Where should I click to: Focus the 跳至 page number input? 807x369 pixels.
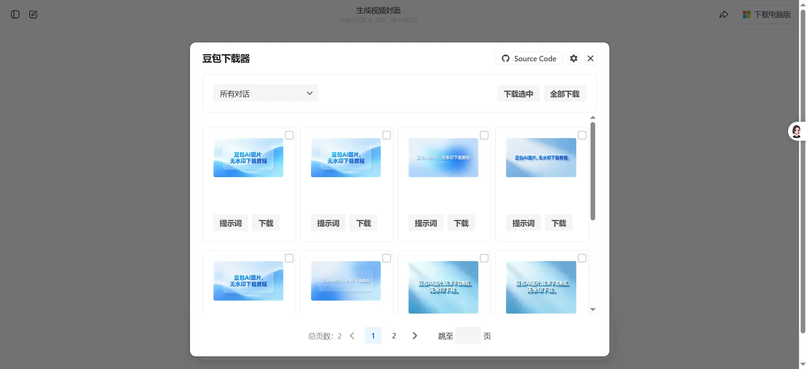(468, 335)
